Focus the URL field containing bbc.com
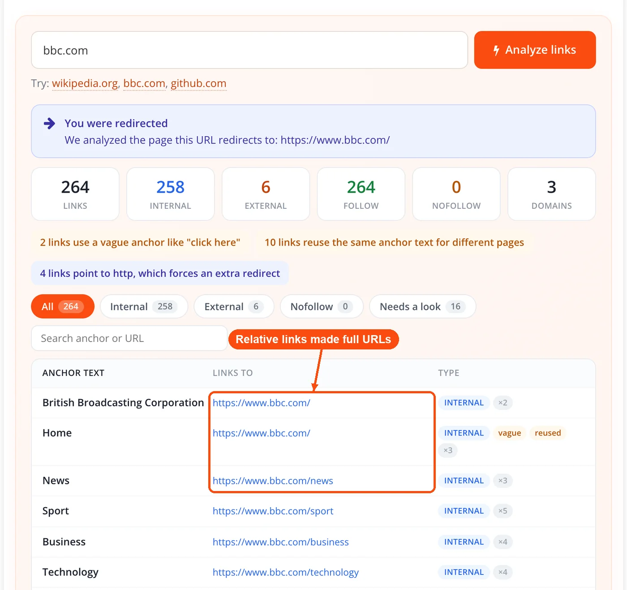The height and width of the screenshot is (590, 627). [249, 50]
